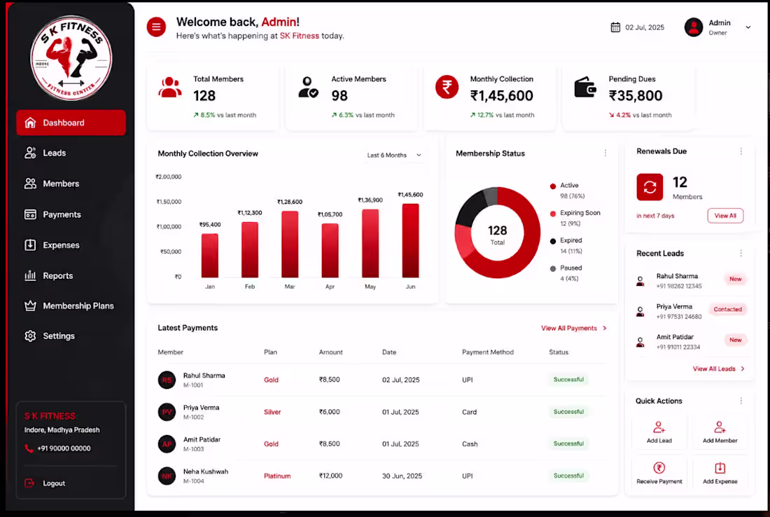This screenshot has width=770, height=517.
Task: Click the Mar bar in collection chart
Action: [x=290, y=244]
